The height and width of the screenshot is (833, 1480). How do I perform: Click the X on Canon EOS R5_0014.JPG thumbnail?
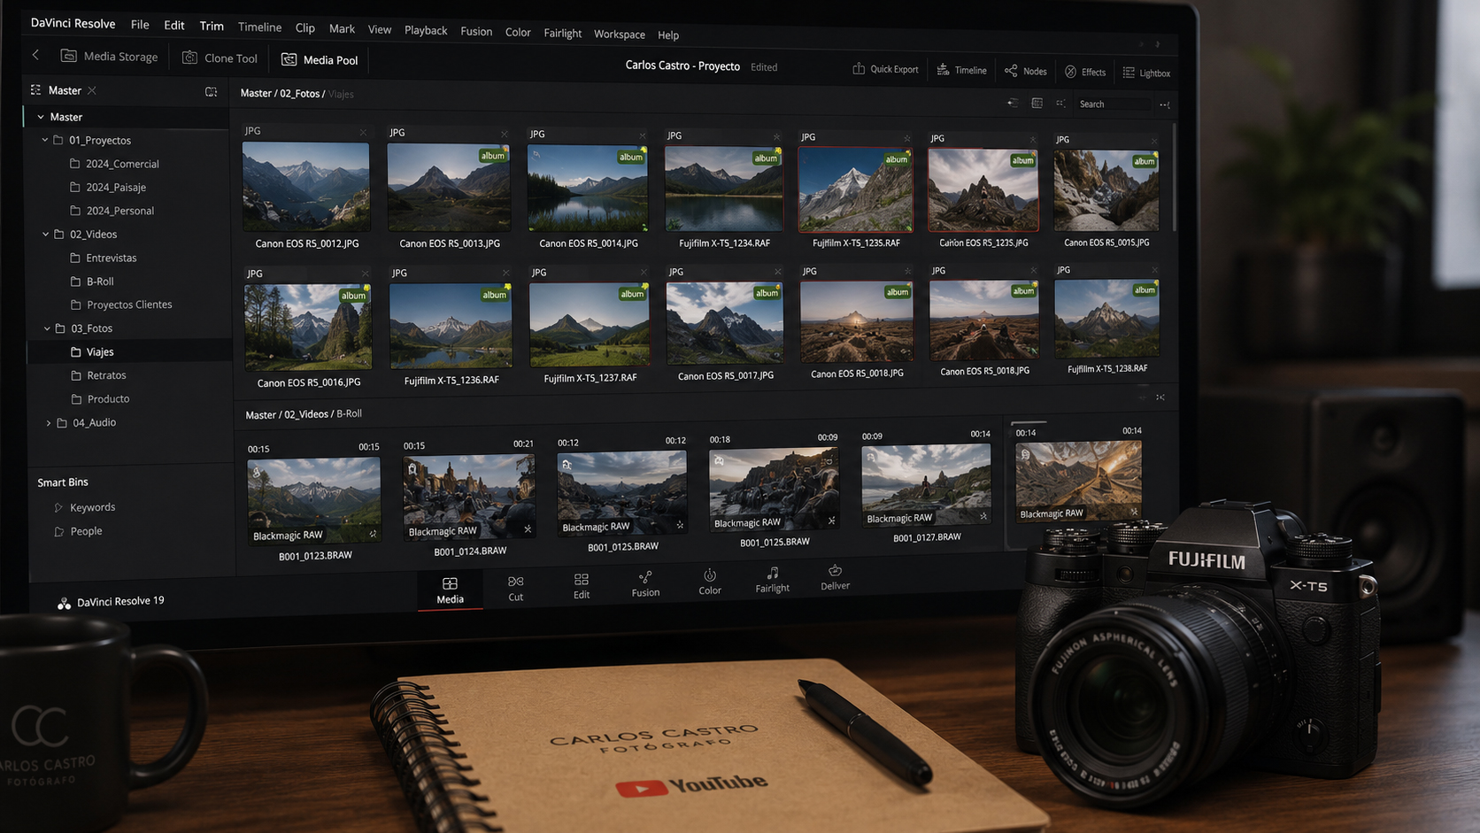tap(643, 135)
